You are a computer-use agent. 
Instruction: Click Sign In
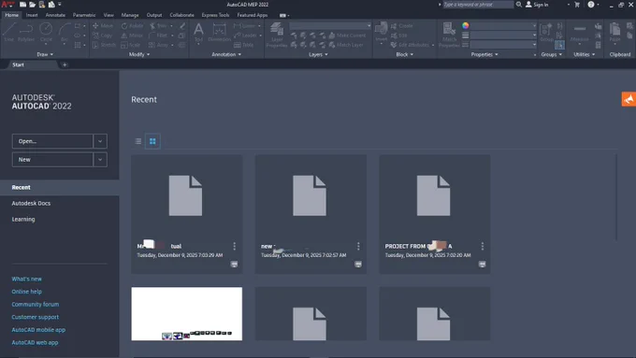[537, 5]
